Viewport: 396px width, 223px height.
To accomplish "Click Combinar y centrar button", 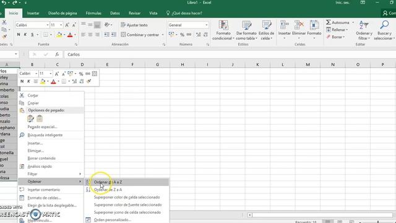I will (140, 35).
